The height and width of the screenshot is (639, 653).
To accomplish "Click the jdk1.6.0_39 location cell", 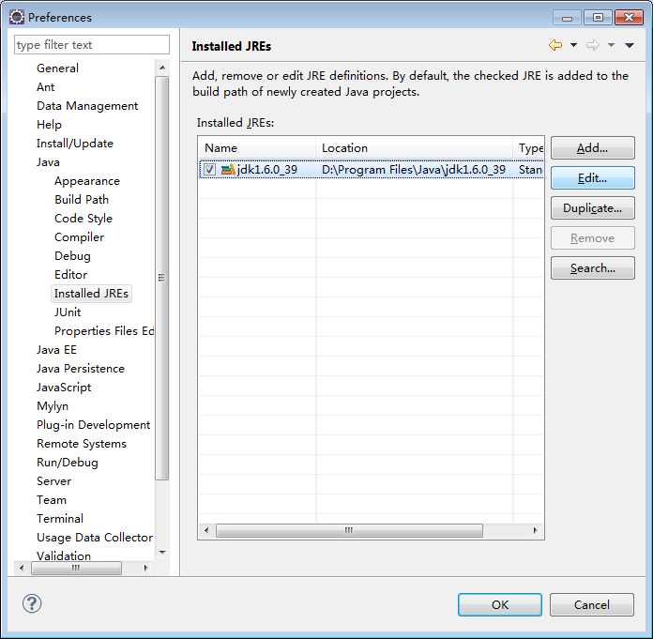I will pos(414,170).
